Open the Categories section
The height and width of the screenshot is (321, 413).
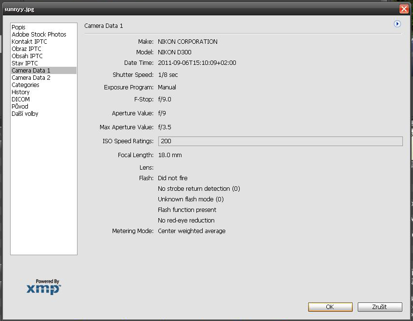26,85
